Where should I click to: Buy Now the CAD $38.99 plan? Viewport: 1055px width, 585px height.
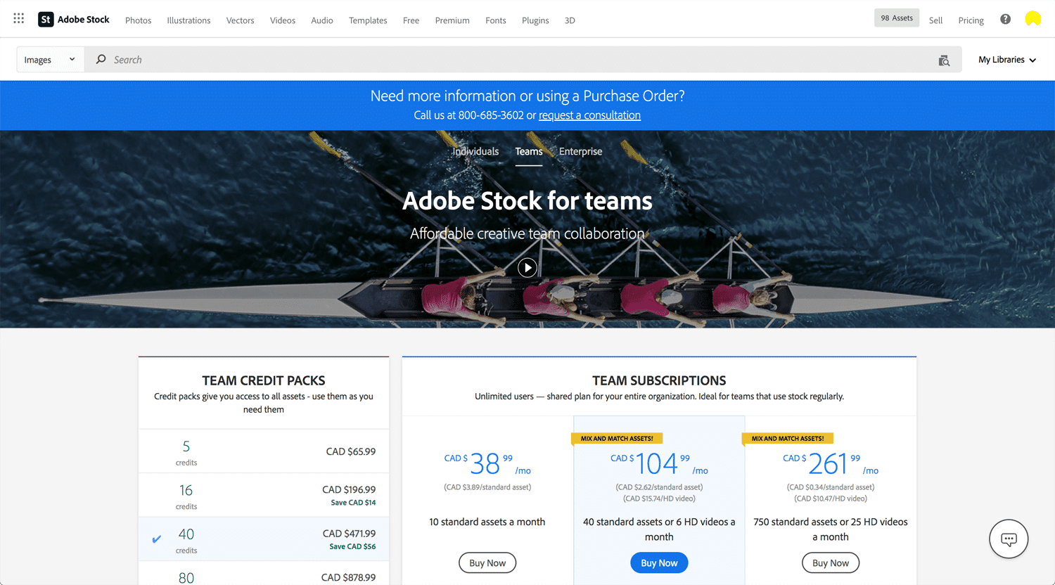(487, 563)
